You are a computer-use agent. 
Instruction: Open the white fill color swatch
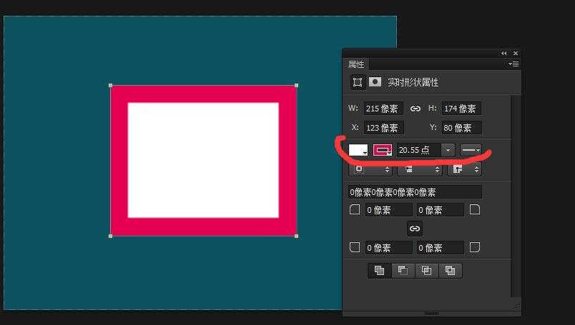pyautogui.click(x=358, y=150)
